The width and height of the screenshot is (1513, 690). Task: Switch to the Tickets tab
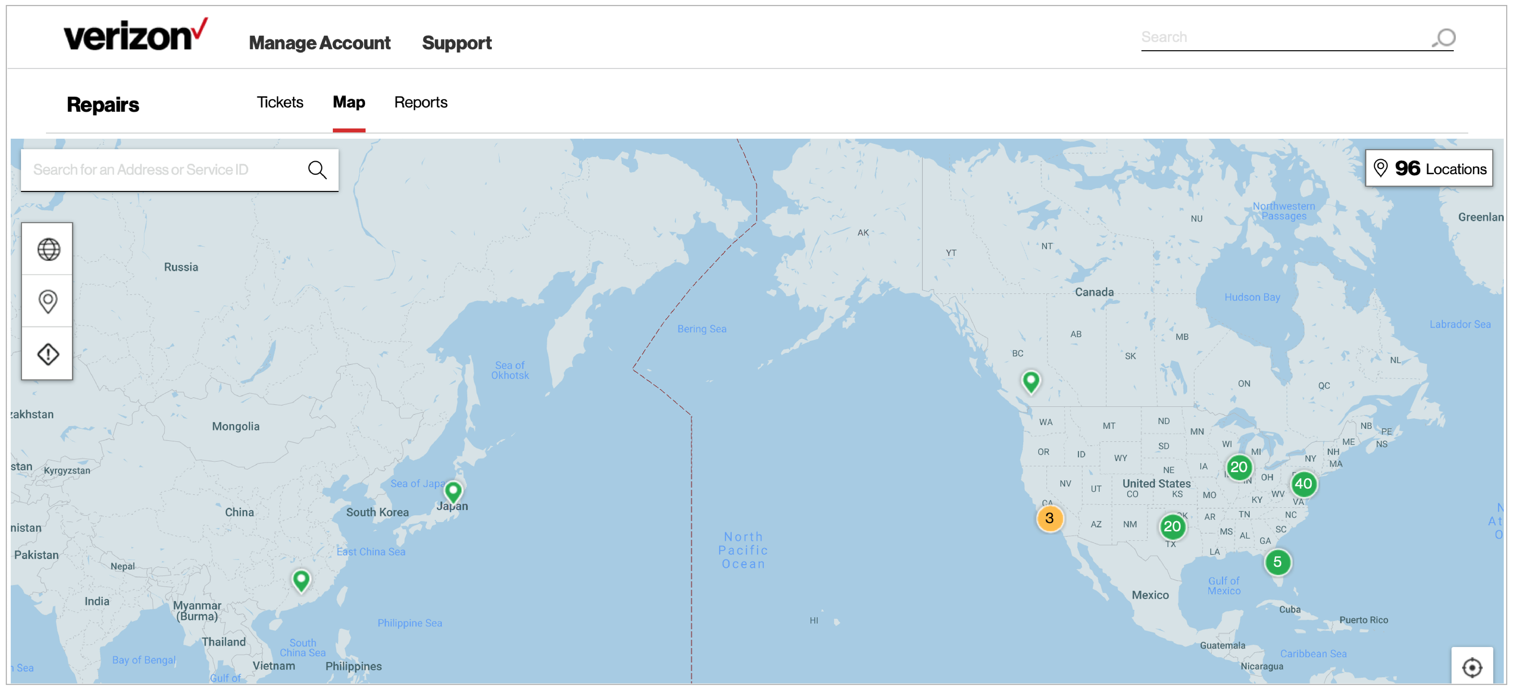pos(280,102)
